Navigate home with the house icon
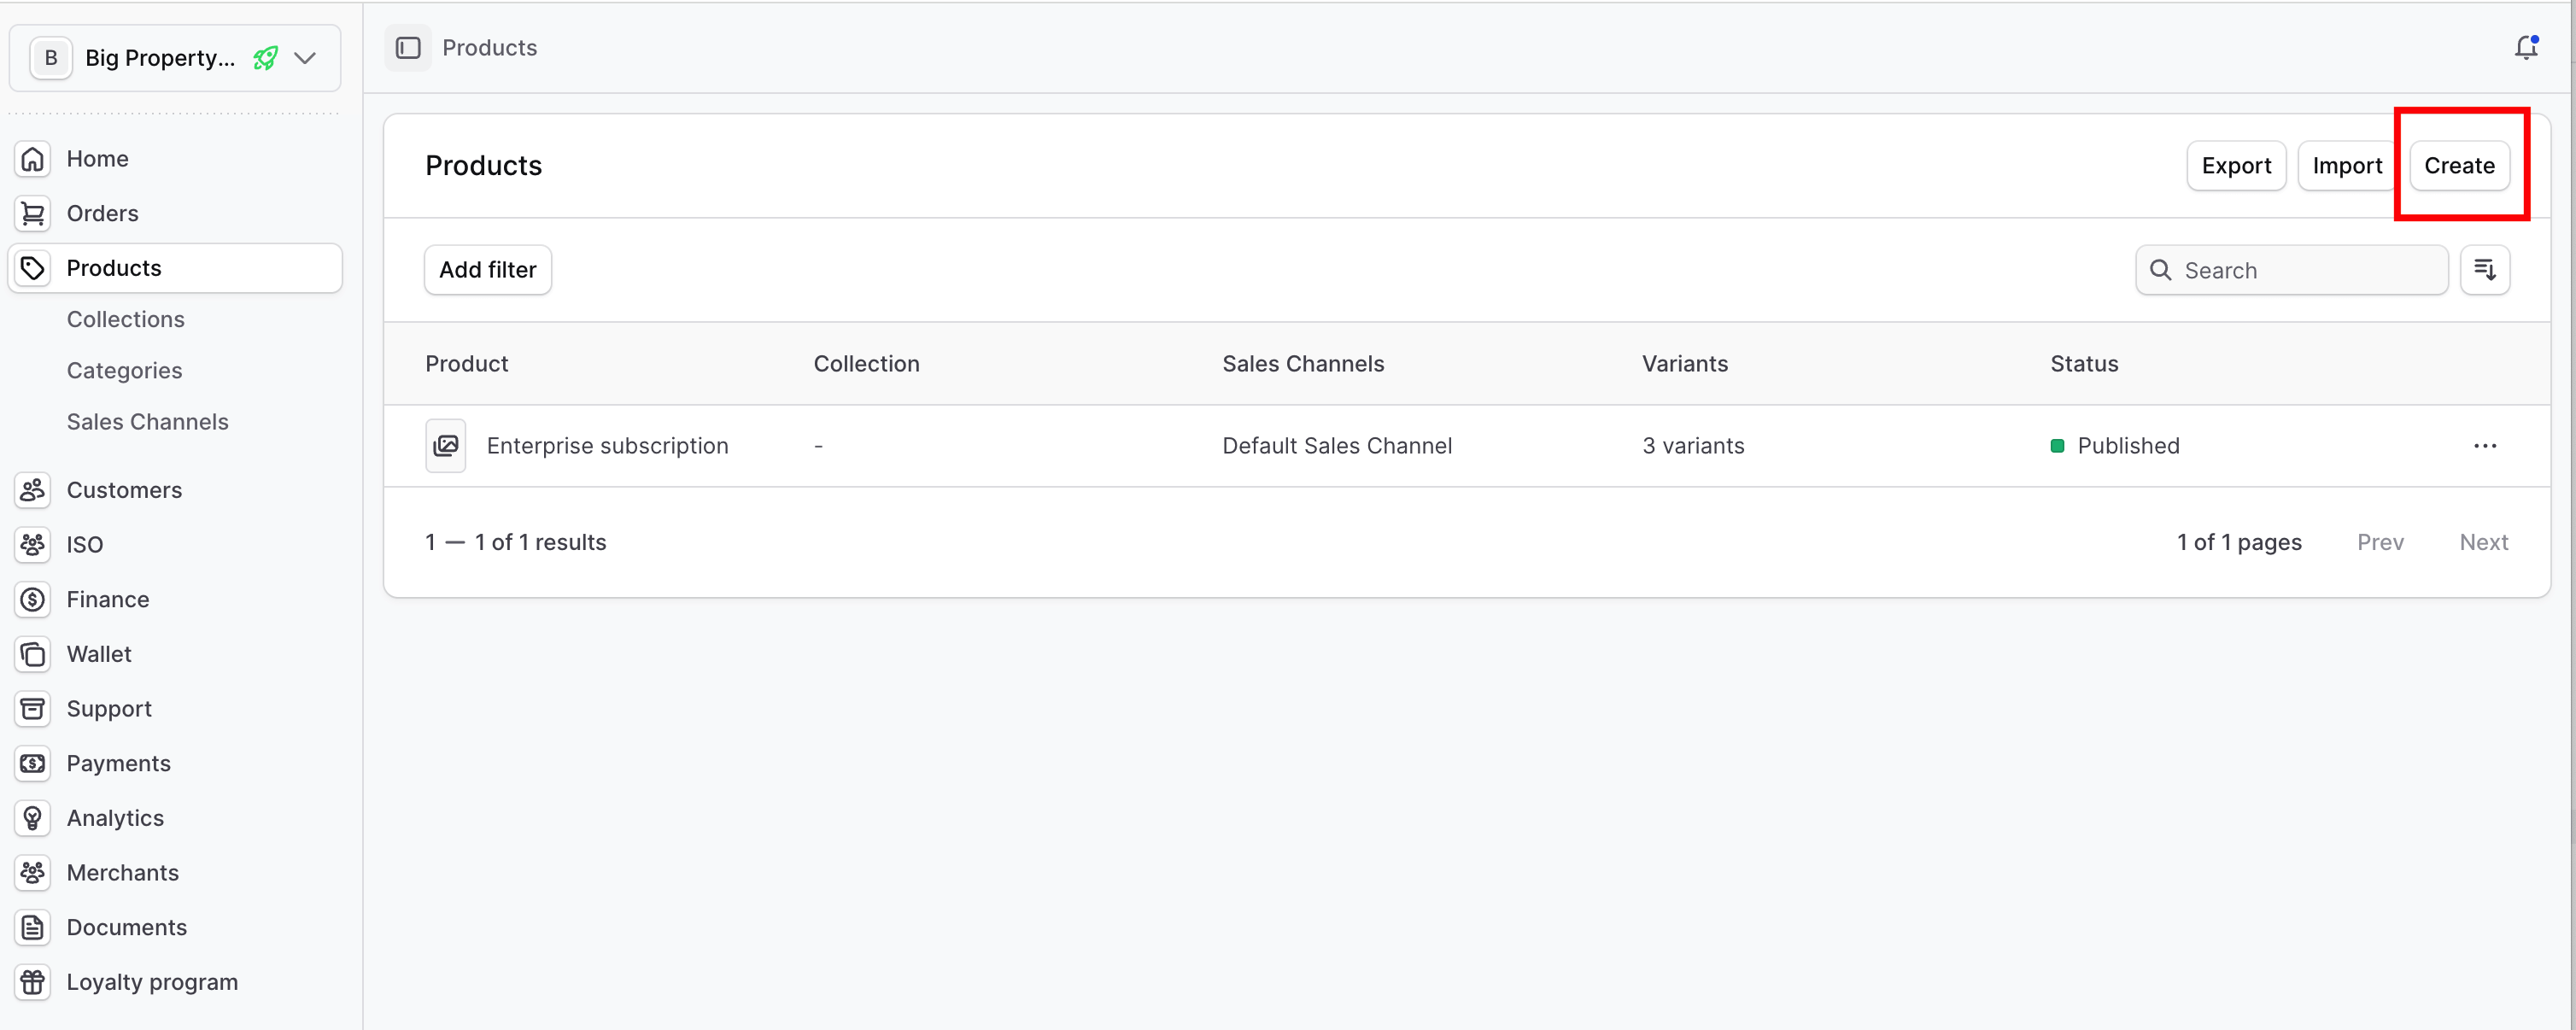2576x1030 pixels. (x=33, y=158)
